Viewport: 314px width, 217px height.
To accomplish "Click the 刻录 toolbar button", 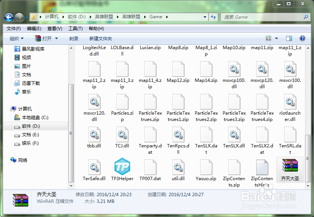I will click(74, 39).
